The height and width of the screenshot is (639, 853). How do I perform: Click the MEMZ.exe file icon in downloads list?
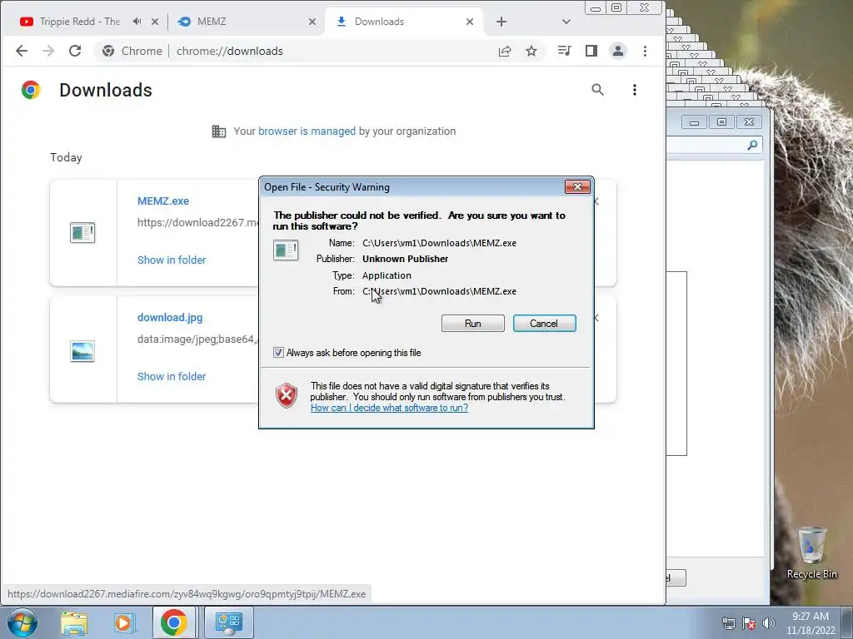pos(82,233)
